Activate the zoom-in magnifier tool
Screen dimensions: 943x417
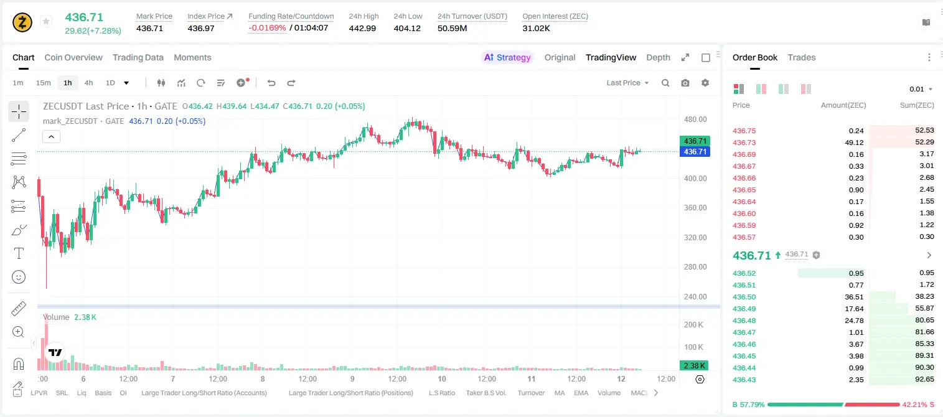(19, 332)
